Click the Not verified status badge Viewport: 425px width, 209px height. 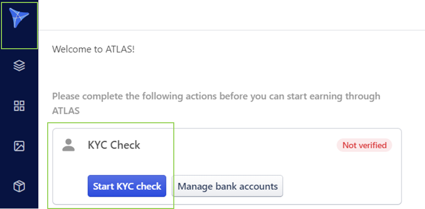(x=364, y=145)
